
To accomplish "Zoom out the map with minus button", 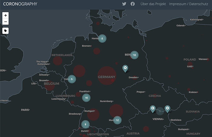I will [5, 21].
